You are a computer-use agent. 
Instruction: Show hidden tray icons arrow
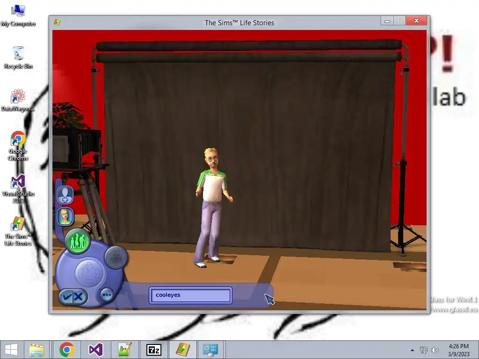point(412,350)
